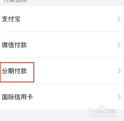Open the 支付宝 chevron arrow

[119, 19]
